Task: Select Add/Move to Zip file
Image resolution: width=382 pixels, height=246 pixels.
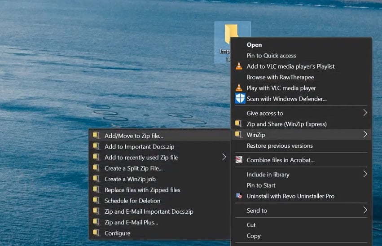Action: point(159,136)
